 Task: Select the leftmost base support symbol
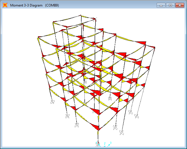click(52, 103)
